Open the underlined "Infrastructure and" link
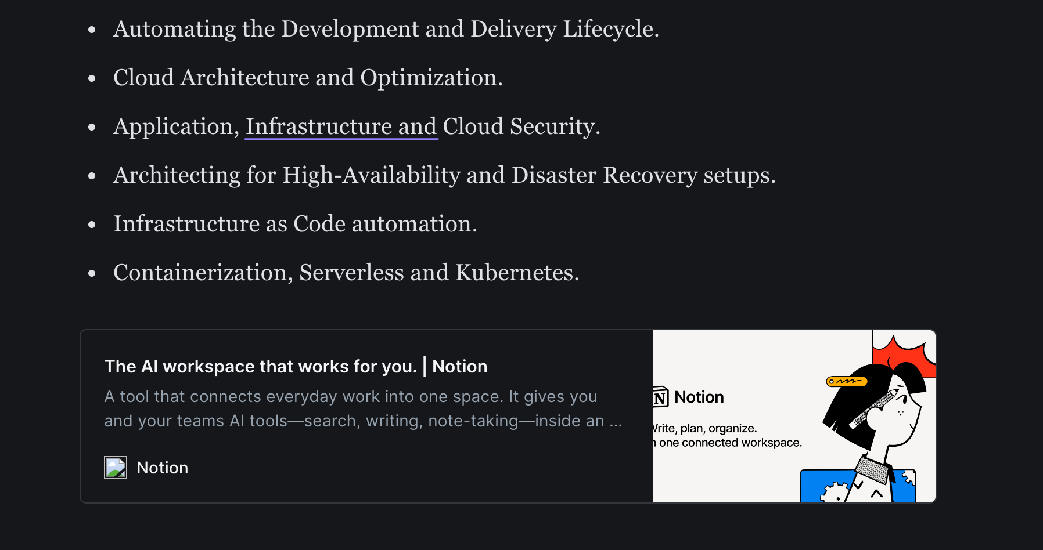This screenshot has height=550, width=1043. (x=341, y=126)
